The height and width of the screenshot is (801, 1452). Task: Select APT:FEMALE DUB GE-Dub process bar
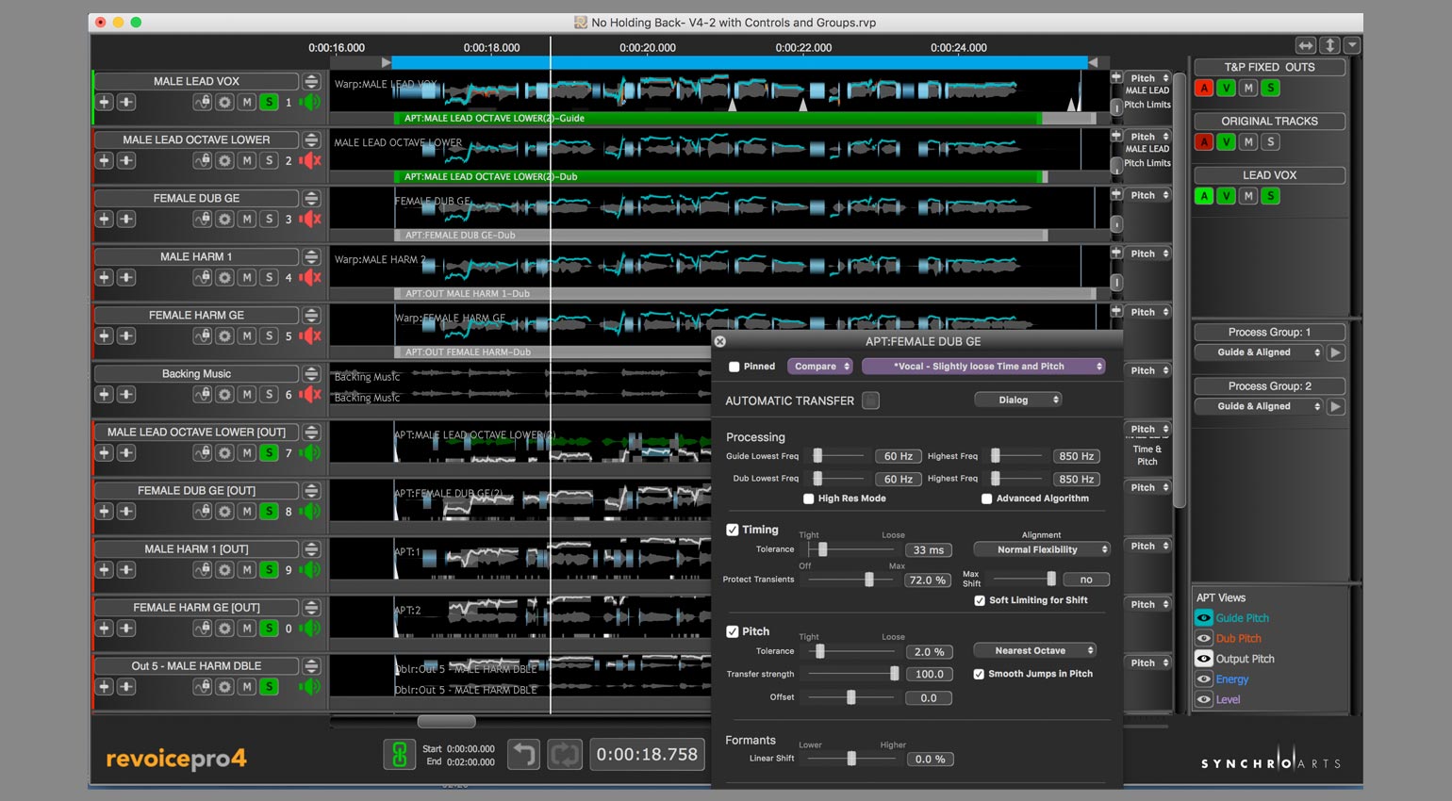[720, 236]
